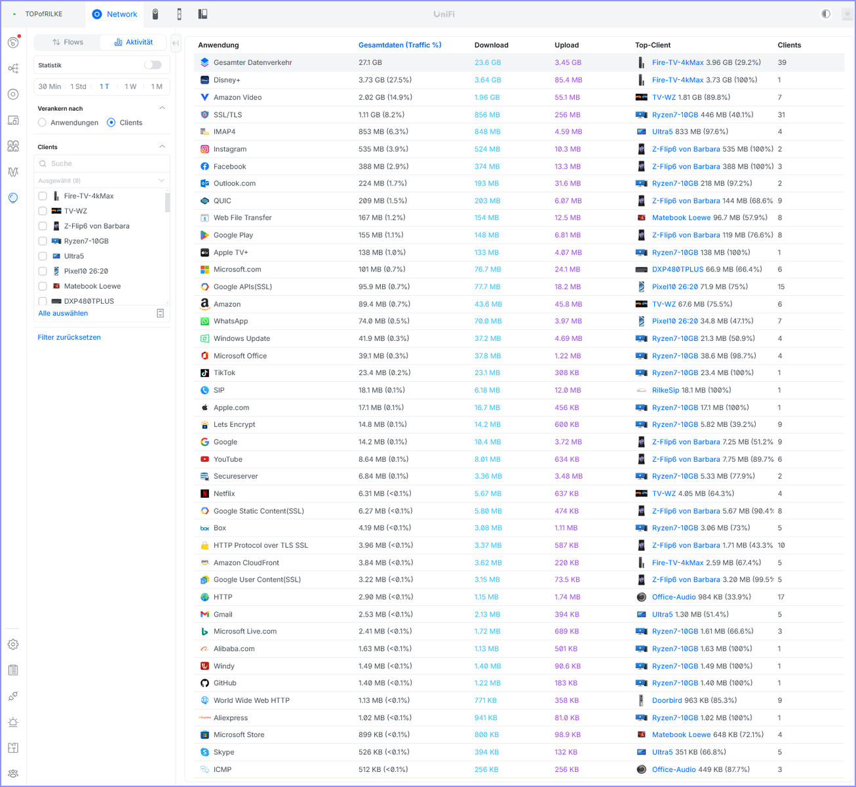This screenshot has width=856, height=787.
Task: Check the Fire-TV-4kMax client checkbox
Action: coord(43,196)
